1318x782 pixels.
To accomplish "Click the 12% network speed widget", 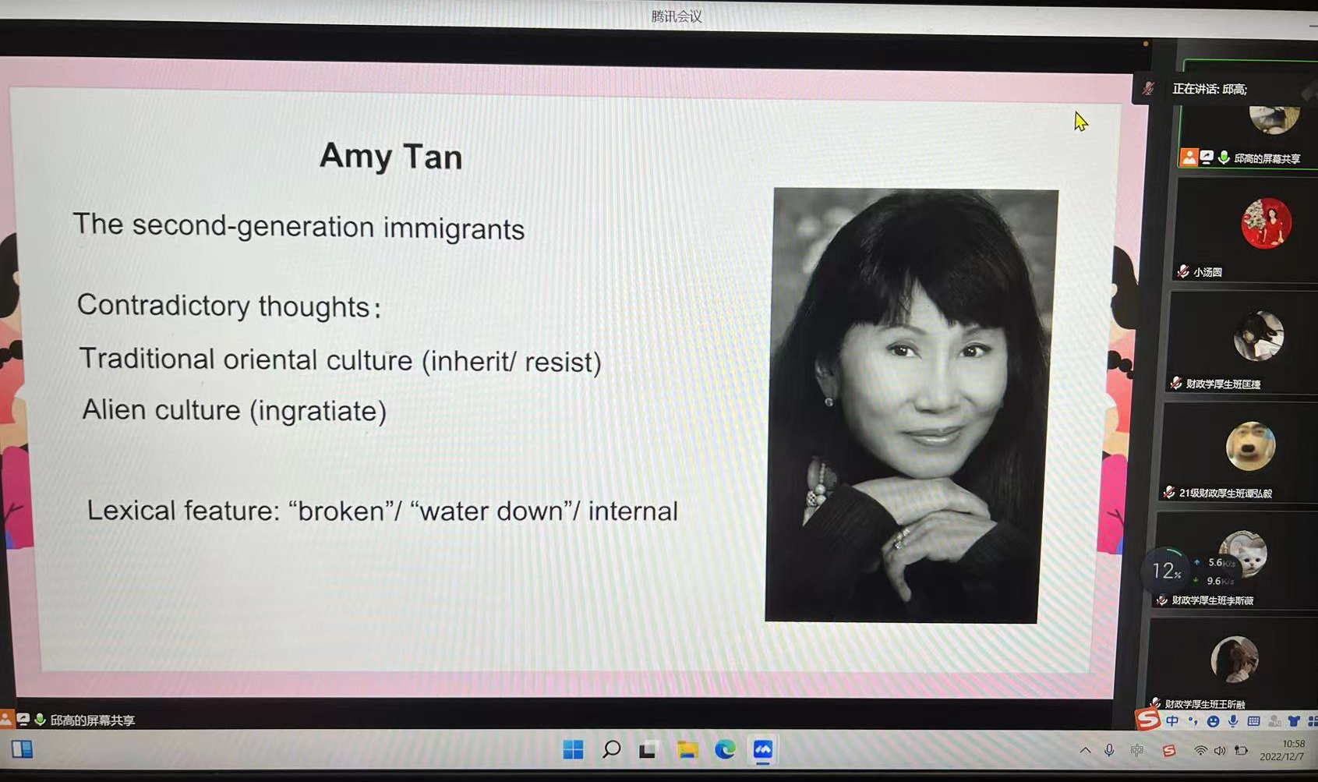I will coord(1167,571).
